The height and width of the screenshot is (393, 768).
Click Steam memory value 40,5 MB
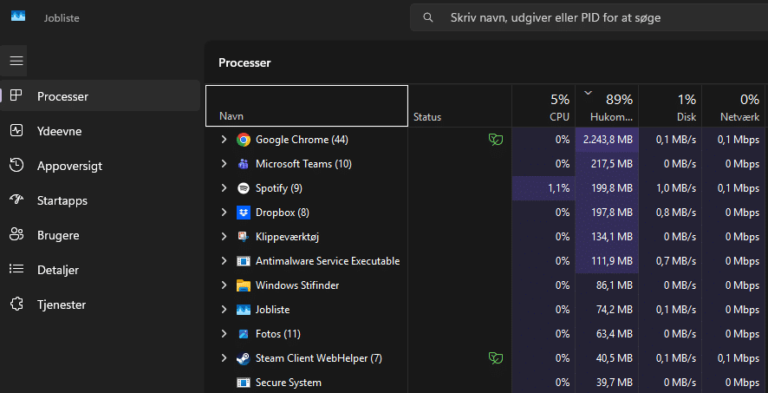tap(615, 358)
